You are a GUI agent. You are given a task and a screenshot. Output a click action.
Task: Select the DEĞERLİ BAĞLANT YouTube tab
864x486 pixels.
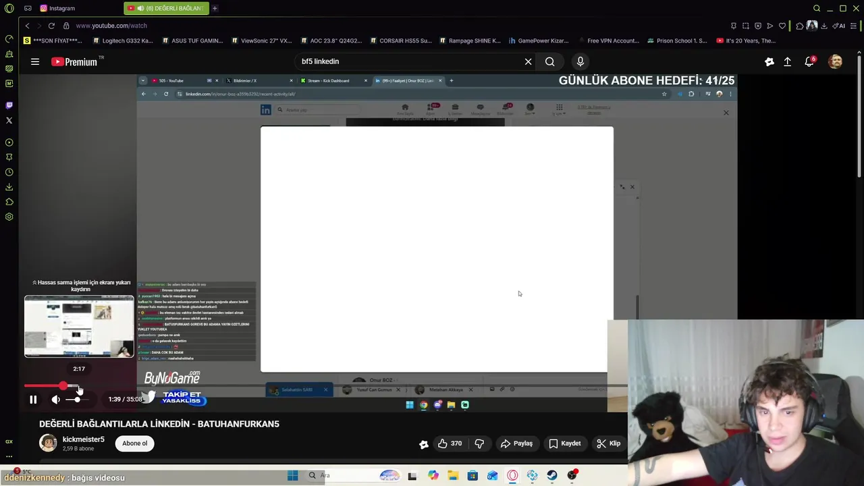point(165,8)
